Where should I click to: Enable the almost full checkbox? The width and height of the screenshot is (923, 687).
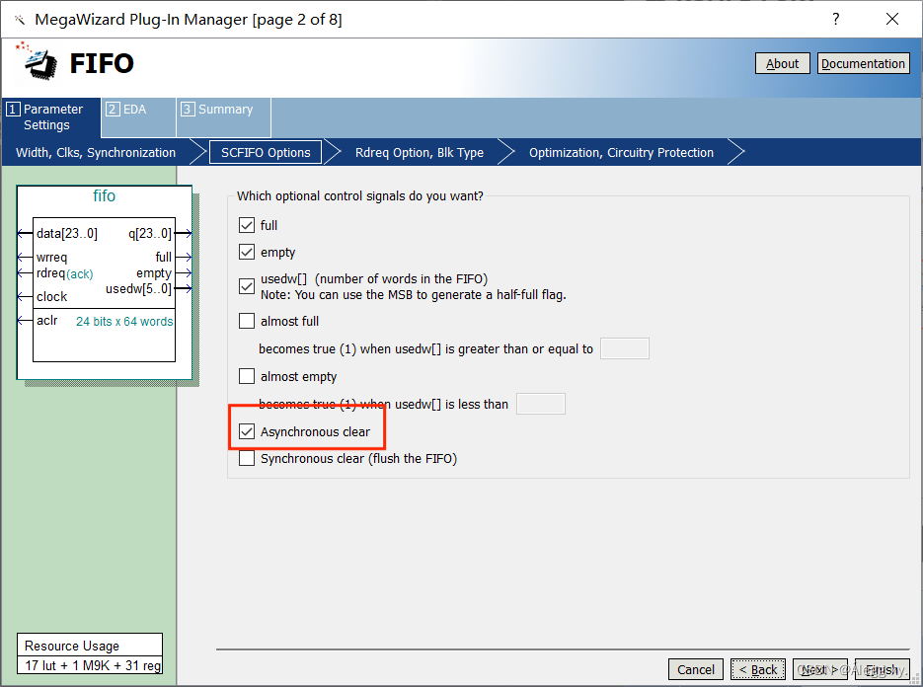[x=247, y=321]
